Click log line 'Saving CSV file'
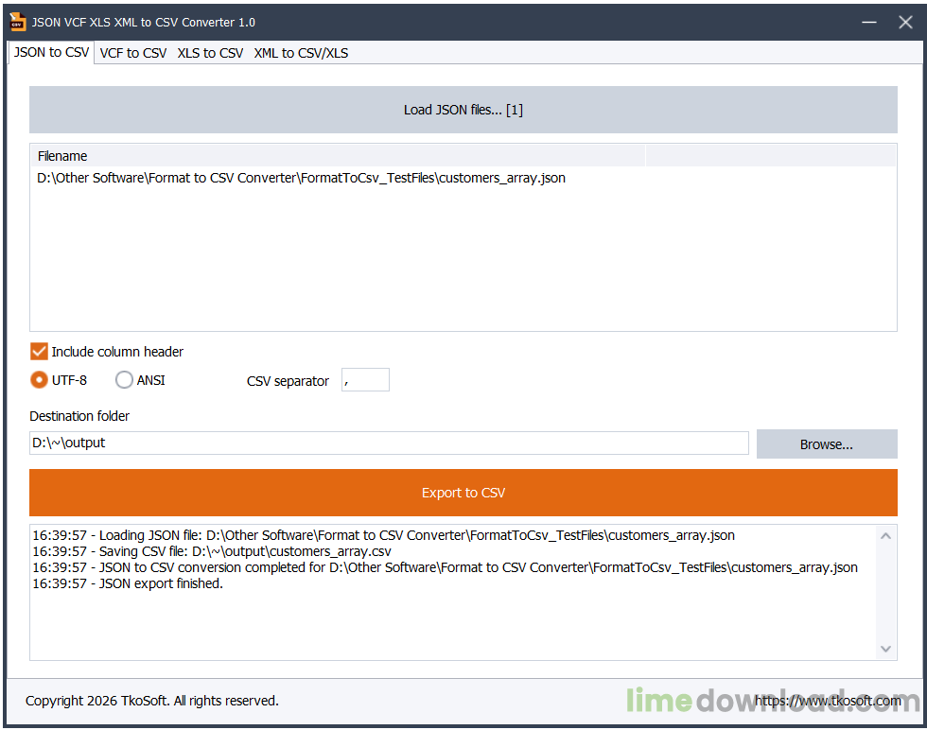 point(212,551)
